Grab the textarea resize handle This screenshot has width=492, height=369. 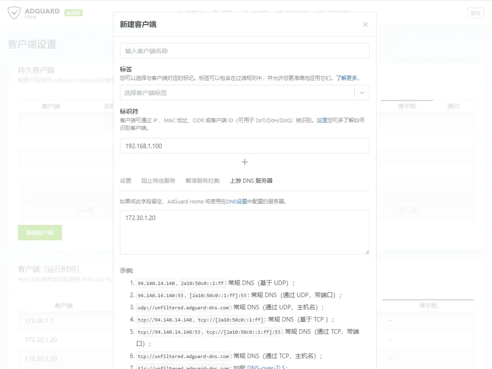(367, 252)
